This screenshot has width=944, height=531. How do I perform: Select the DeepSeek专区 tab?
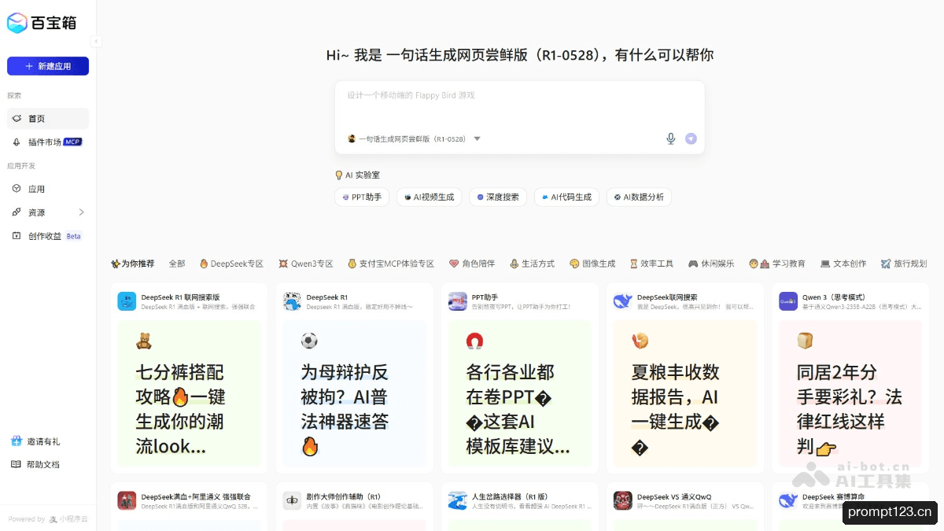click(231, 264)
